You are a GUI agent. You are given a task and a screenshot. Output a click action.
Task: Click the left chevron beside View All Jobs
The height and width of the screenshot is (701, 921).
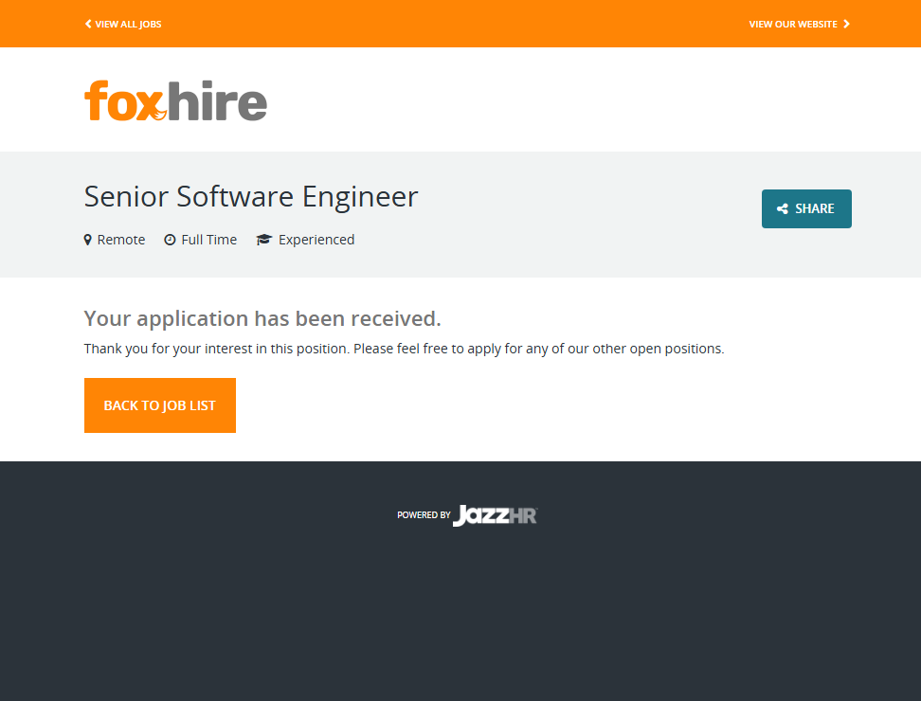click(x=88, y=24)
